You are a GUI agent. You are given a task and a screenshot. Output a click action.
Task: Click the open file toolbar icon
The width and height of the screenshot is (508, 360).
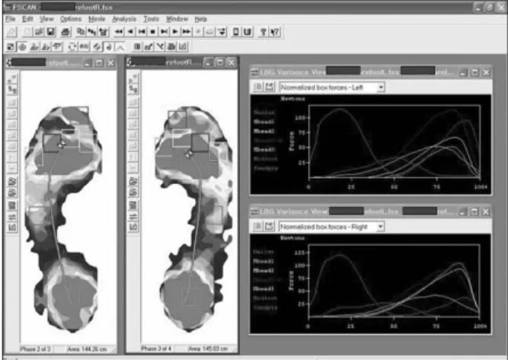(39, 32)
